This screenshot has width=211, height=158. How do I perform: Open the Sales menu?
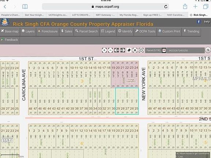point(67,31)
